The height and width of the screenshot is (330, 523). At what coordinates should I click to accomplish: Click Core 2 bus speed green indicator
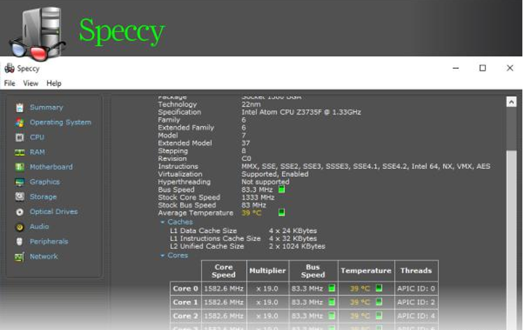tap(332, 316)
